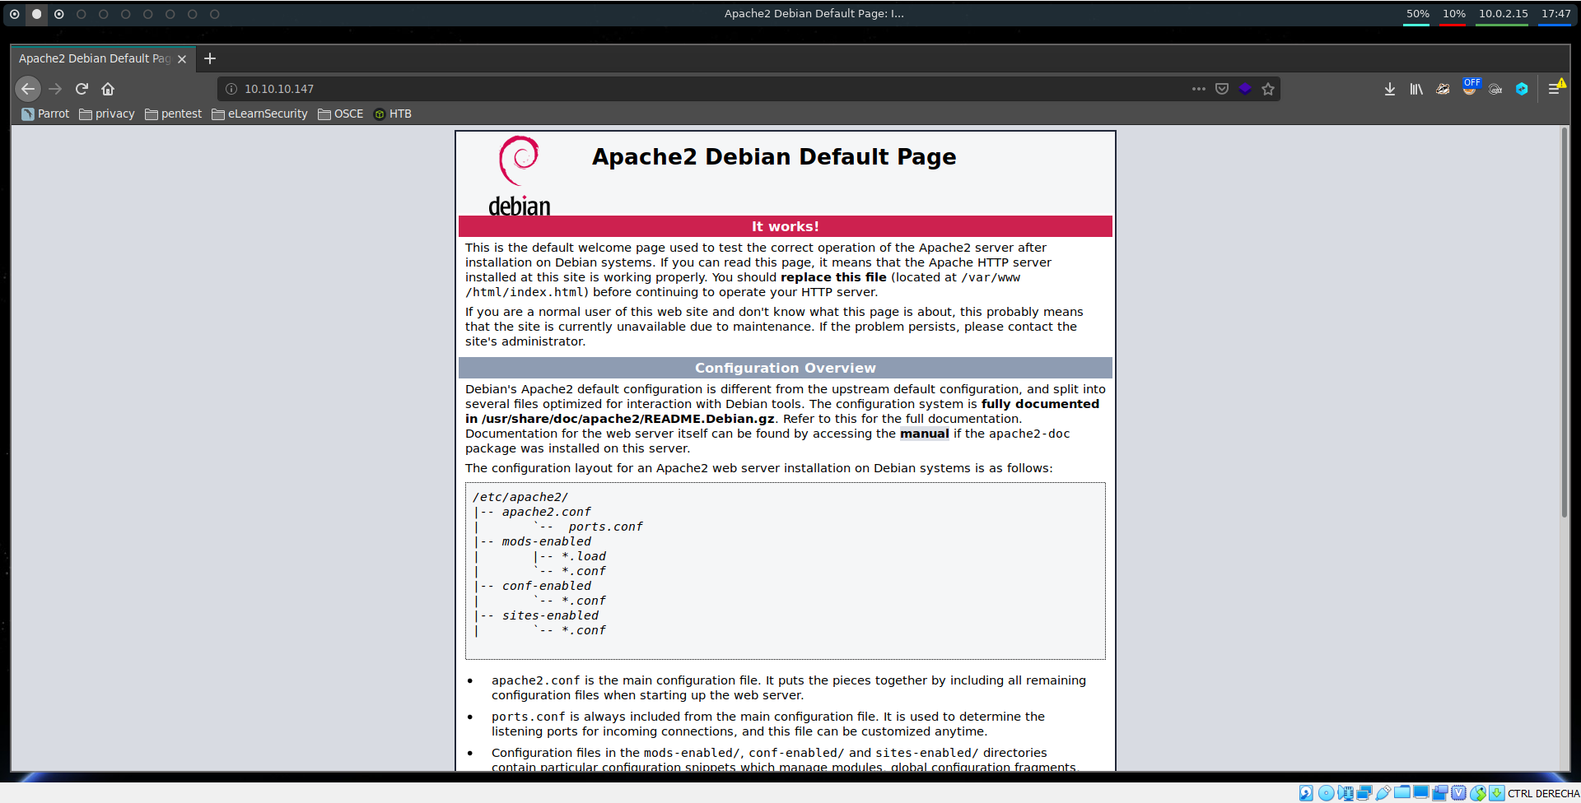The width and height of the screenshot is (1581, 803).
Task: Switch to the third workspace indicator
Action: [58, 14]
